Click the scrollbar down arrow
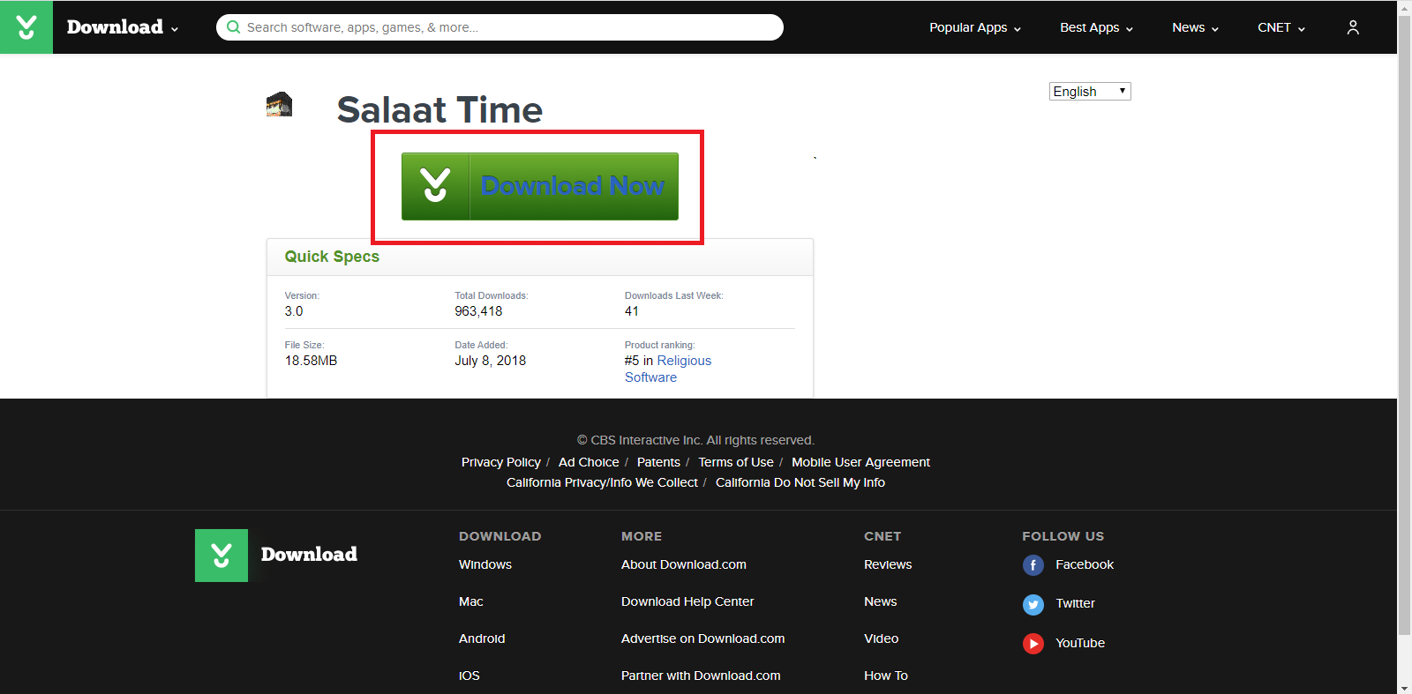 pyautogui.click(x=1405, y=688)
